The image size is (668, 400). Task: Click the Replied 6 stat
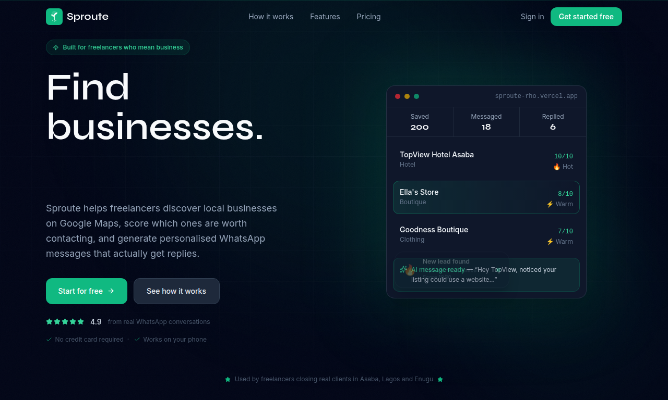[x=553, y=122]
